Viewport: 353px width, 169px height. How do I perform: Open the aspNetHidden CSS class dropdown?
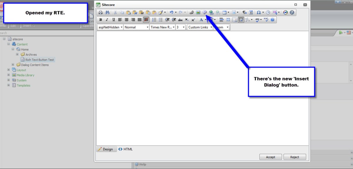(x=110, y=27)
